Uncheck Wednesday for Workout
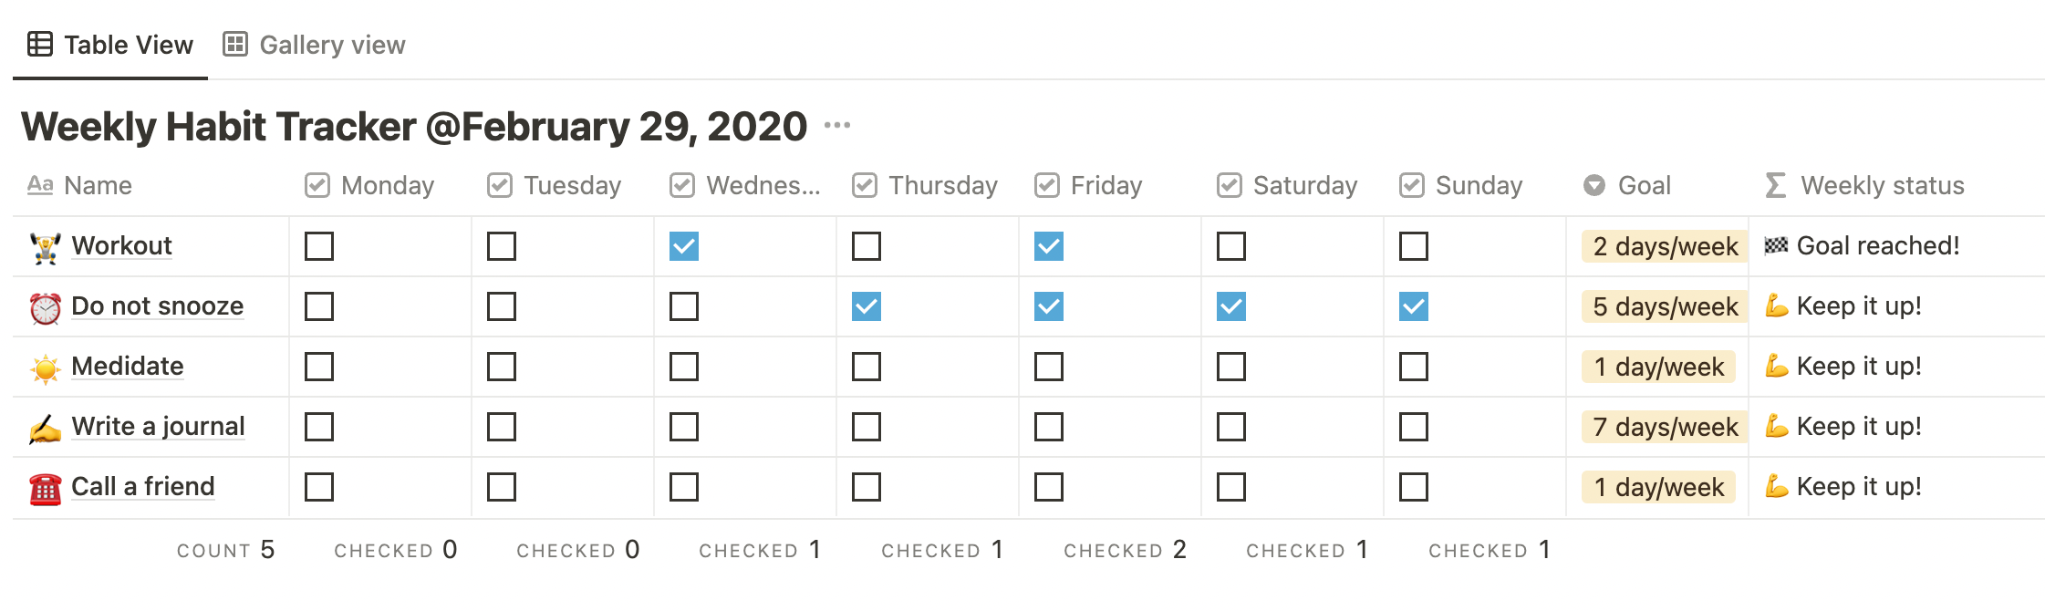The width and height of the screenshot is (2045, 611). click(x=684, y=246)
